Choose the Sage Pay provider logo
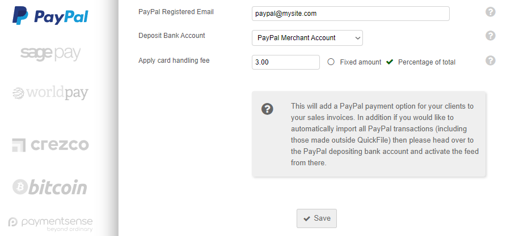The image size is (511, 236). [50, 54]
